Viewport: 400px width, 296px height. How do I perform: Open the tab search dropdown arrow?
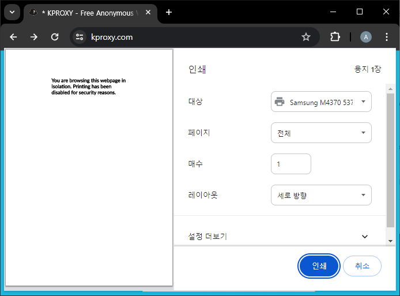point(12,12)
